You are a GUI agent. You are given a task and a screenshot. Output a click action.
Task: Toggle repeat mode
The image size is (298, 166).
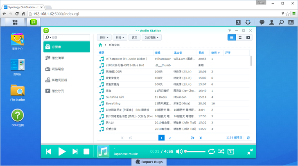point(211,152)
